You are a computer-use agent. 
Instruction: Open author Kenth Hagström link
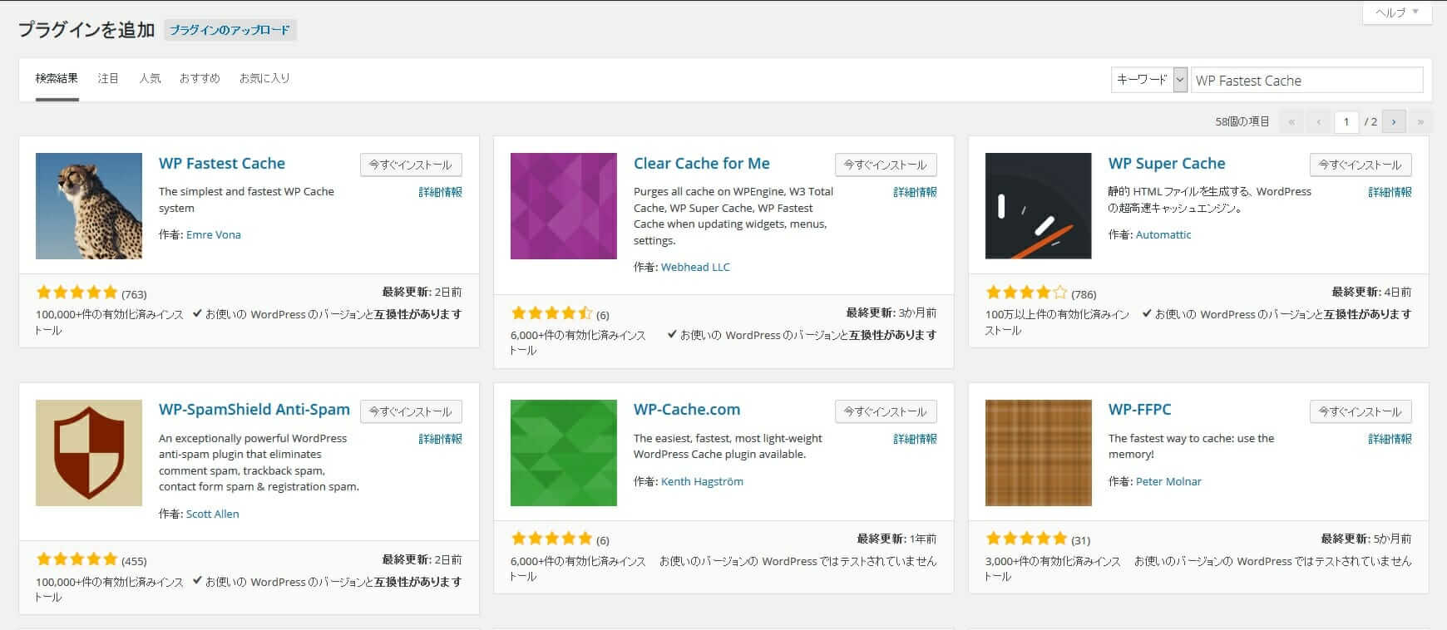(x=702, y=482)
